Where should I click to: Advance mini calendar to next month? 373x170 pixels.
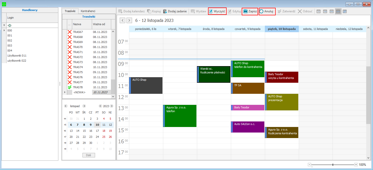coord(84,106)
